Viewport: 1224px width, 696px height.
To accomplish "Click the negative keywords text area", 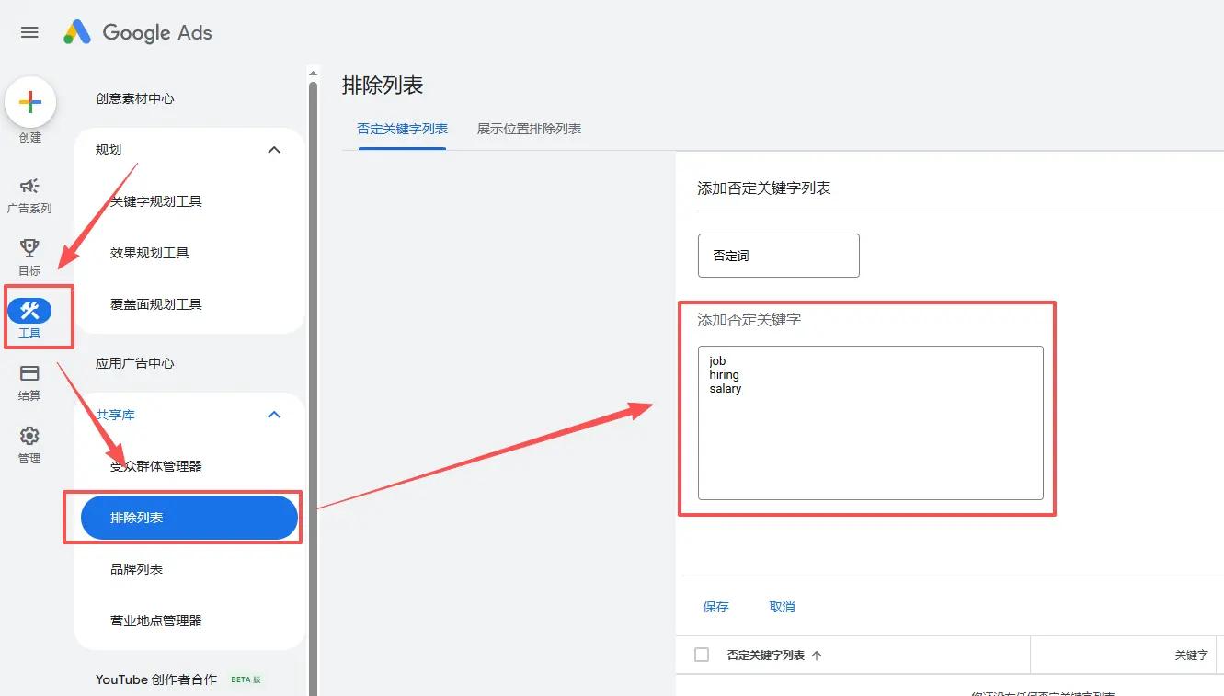I will point(871,423).
